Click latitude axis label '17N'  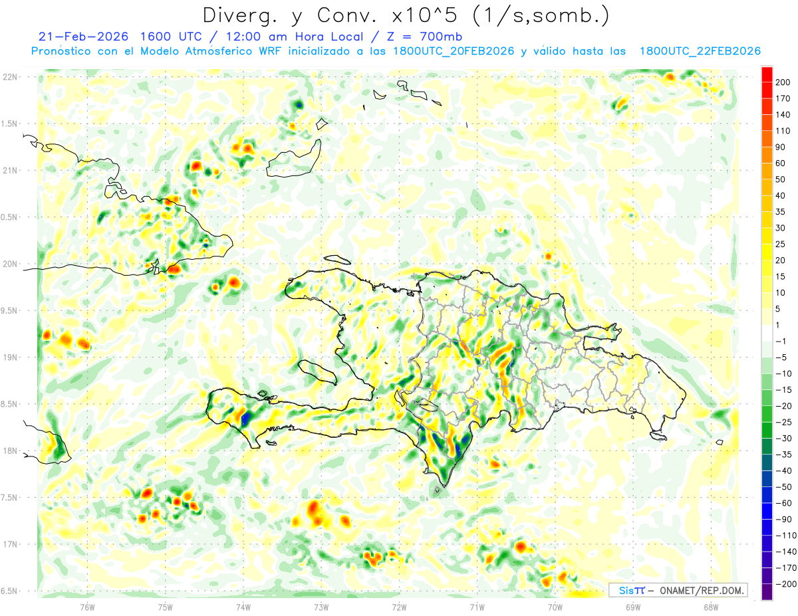(x=11, y=544)
